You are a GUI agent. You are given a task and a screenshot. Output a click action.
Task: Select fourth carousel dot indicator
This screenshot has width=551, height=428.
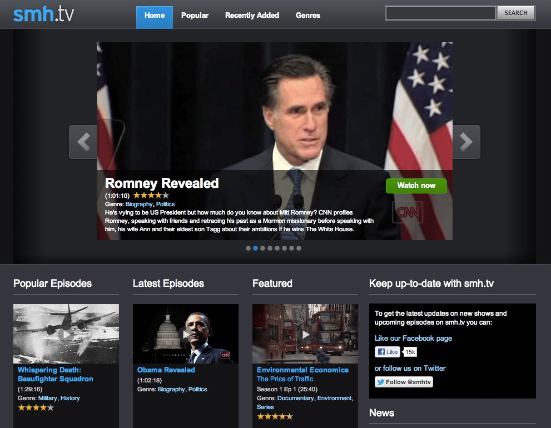(270, 248)
